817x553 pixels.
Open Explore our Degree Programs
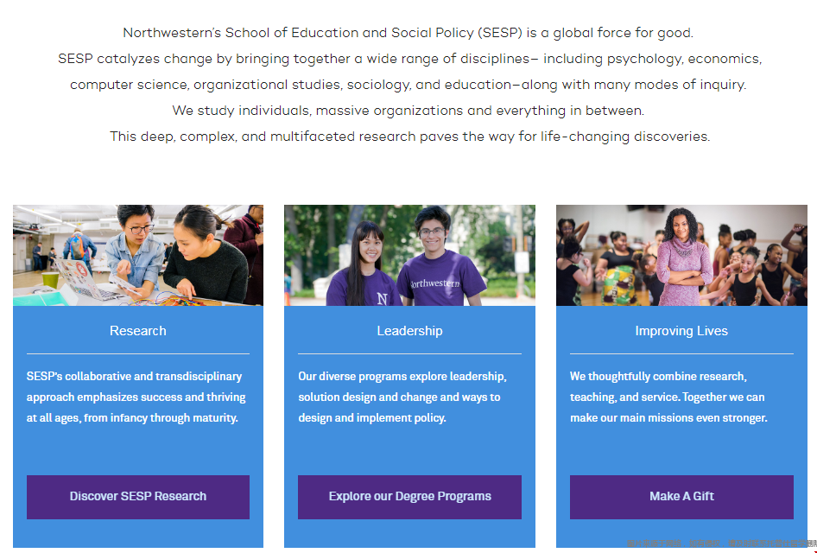[409, 497]
